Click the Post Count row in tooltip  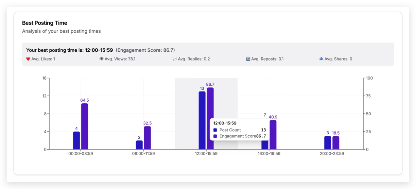point(240,130)
